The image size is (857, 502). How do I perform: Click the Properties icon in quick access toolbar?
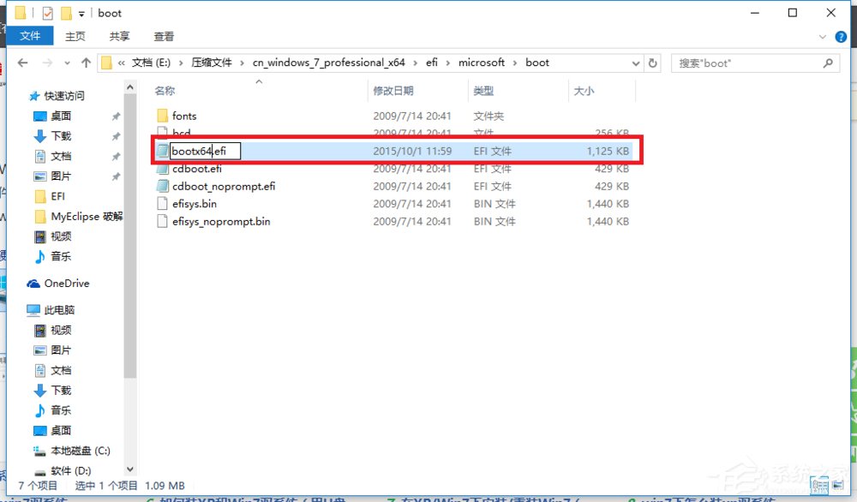click(x=49, y=13)
